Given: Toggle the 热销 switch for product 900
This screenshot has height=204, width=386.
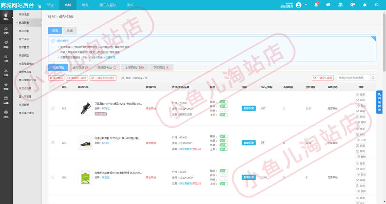Looking at the screenshot, I should click(224, 179).
